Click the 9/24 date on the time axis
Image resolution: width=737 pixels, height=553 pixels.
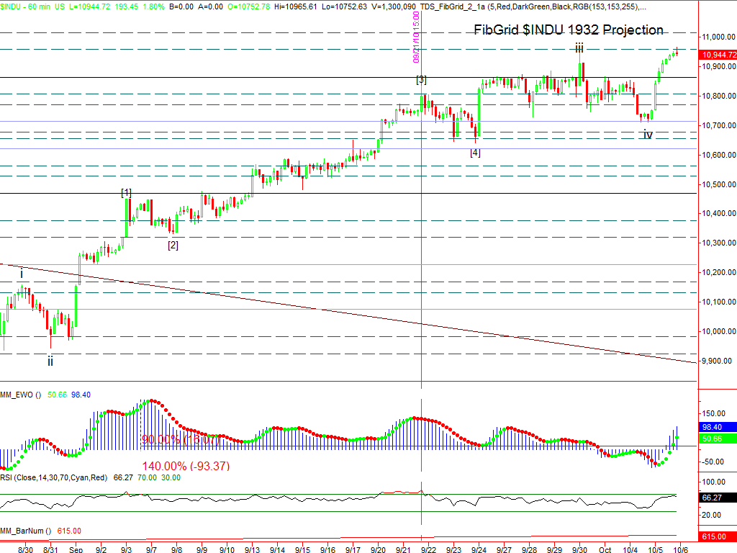tap(478, 548)
